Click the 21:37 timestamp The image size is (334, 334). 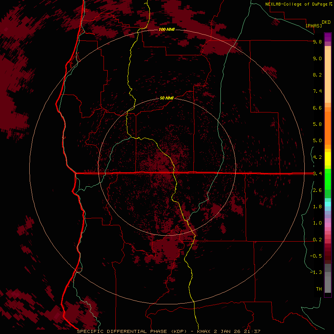coord(252,331)
